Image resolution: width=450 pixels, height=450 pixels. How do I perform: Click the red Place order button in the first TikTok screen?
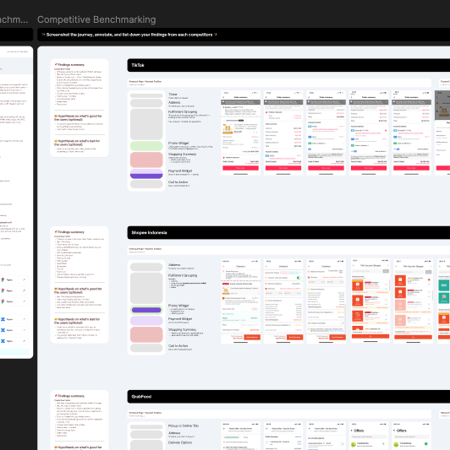click(x=241, y=168)
